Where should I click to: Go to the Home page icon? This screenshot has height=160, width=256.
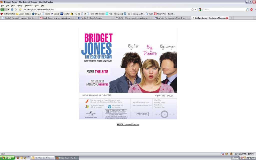point(20,10)
